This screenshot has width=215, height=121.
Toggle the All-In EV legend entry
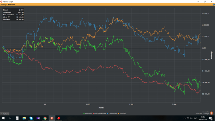(x=122, y=114)
